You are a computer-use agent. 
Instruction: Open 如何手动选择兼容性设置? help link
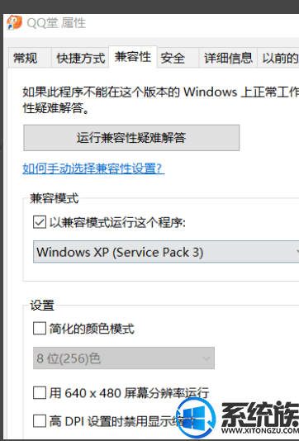click(x=93, y=168)
